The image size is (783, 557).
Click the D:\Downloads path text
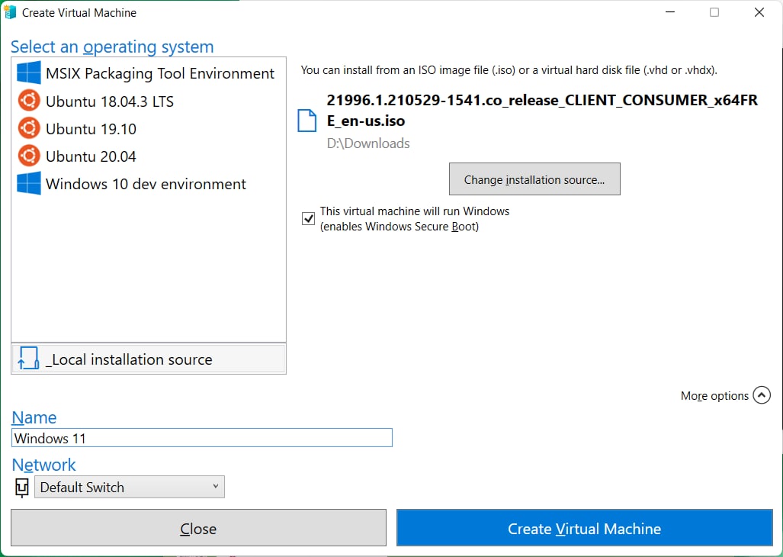click(x=368, y=143)
